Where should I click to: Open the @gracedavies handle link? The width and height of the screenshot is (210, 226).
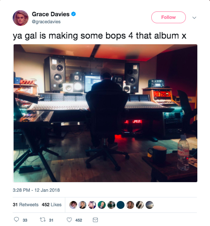click(46, 22)
